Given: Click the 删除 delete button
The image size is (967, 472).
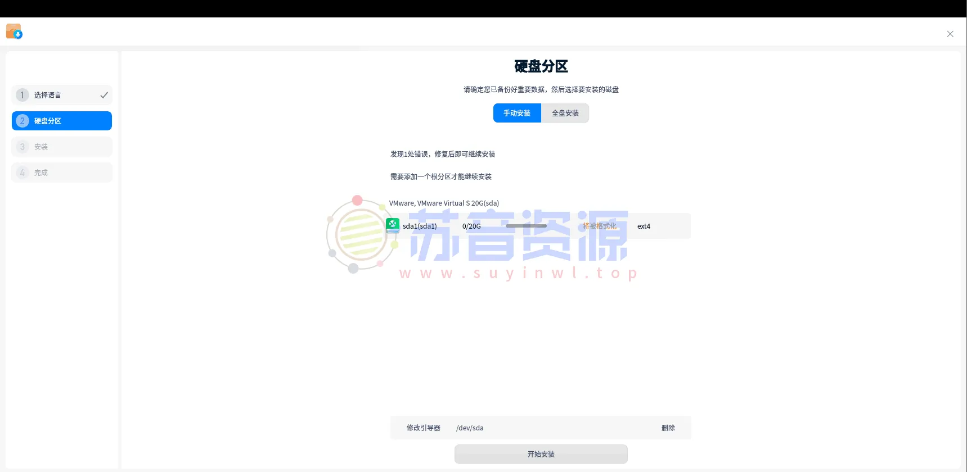Looking at the screenshot, I should (668, 428).
